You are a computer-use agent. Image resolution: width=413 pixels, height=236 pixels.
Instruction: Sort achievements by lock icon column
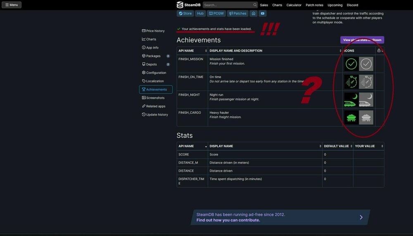[x=380, y=50]
